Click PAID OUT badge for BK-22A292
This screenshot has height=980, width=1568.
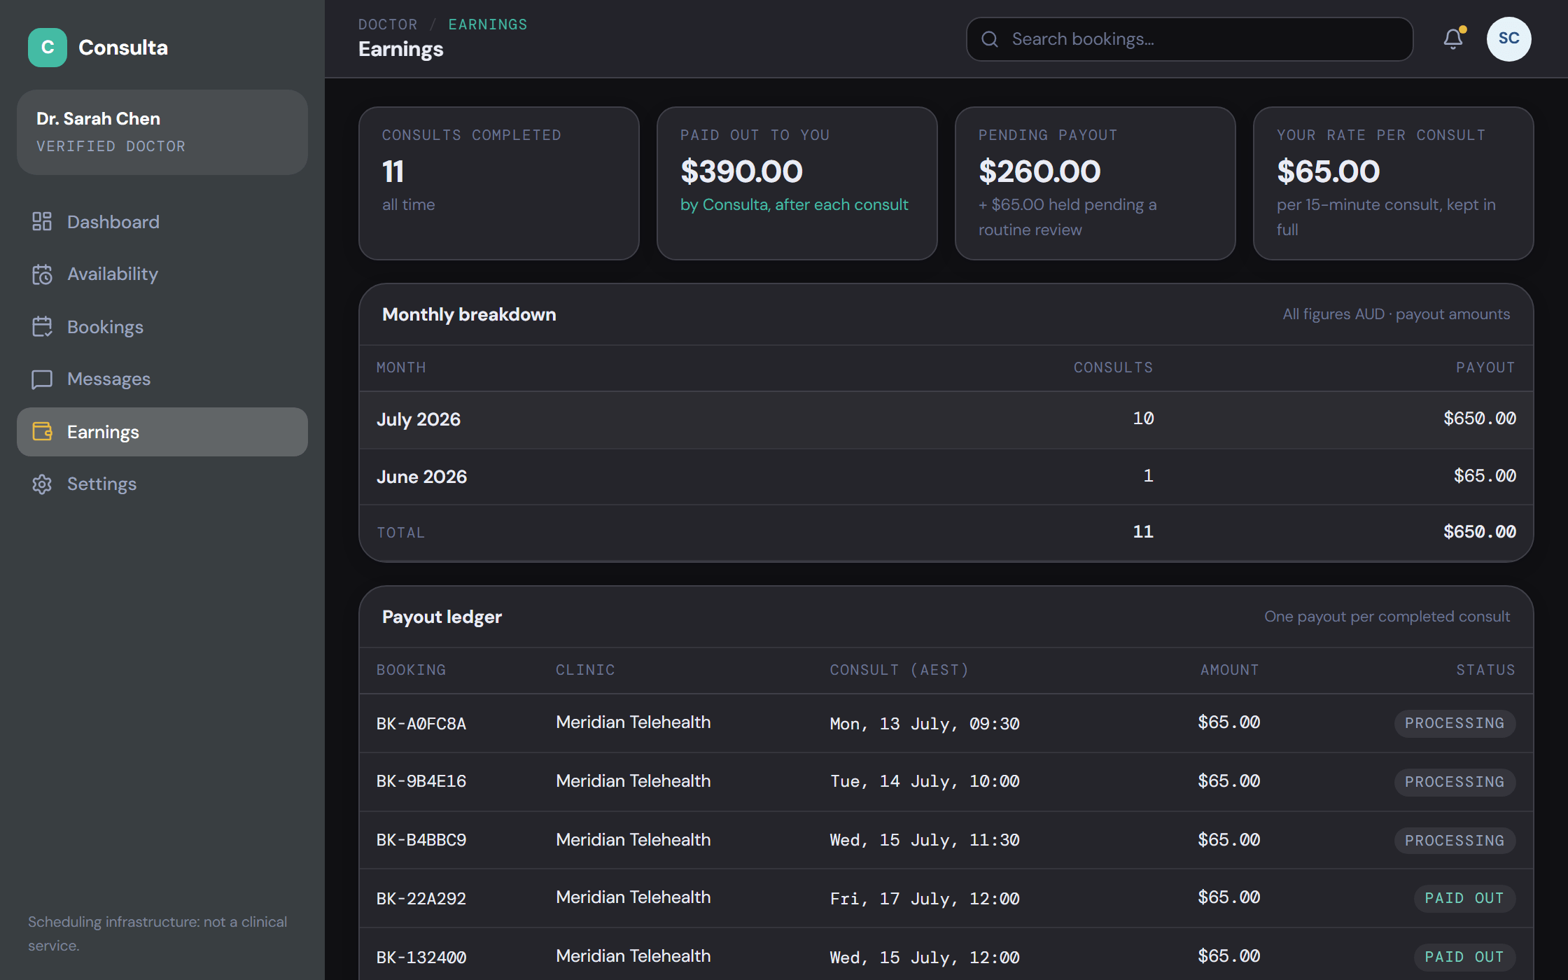click(x=1464, y=898)
